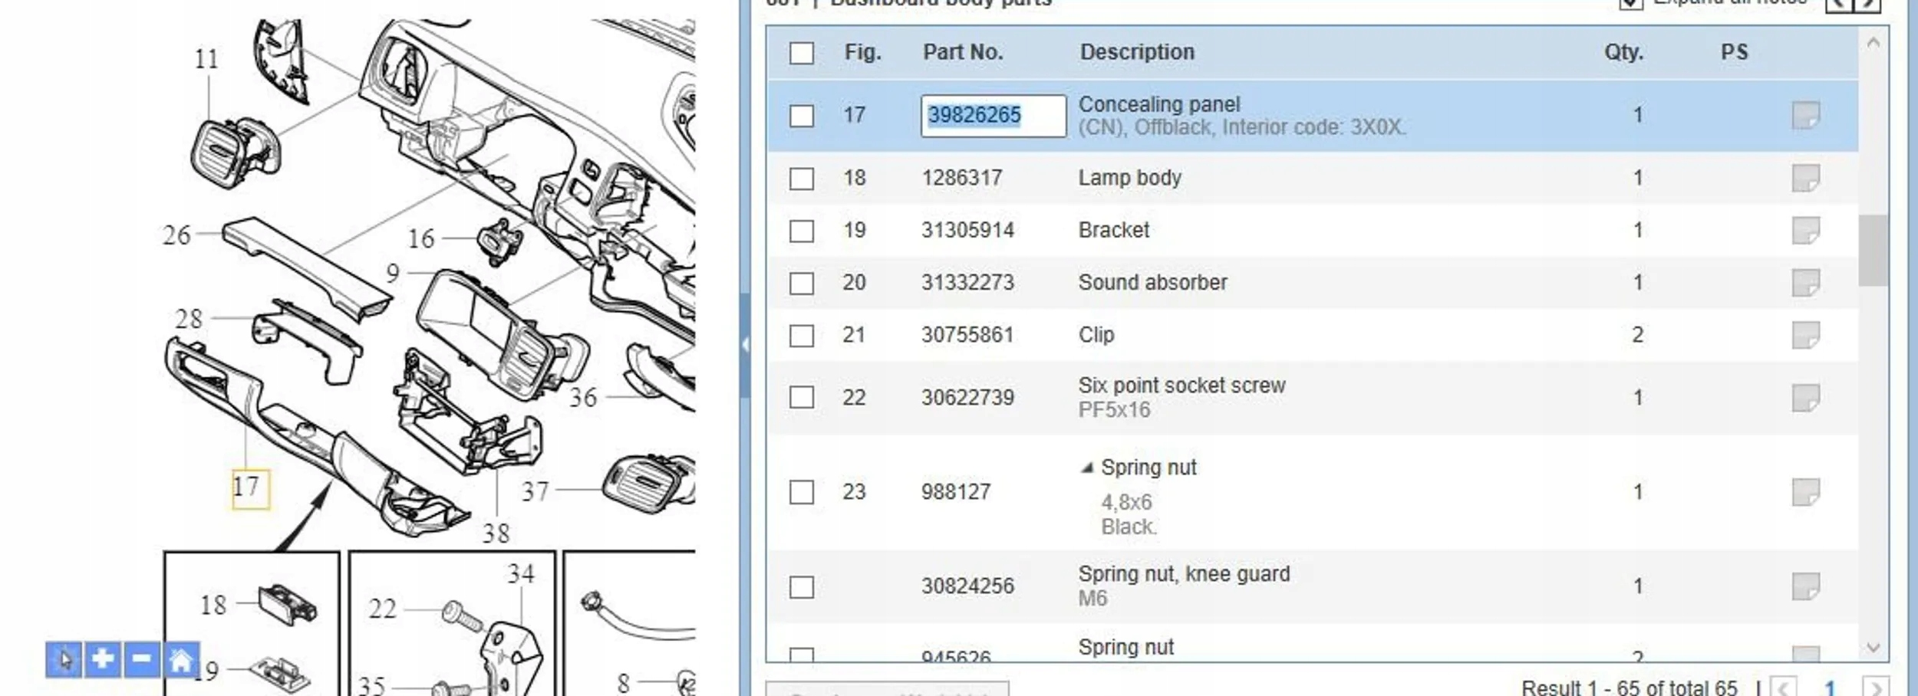Click part number 30622739
This screenshot has width=1918, height=696.
tap(967, 398)
